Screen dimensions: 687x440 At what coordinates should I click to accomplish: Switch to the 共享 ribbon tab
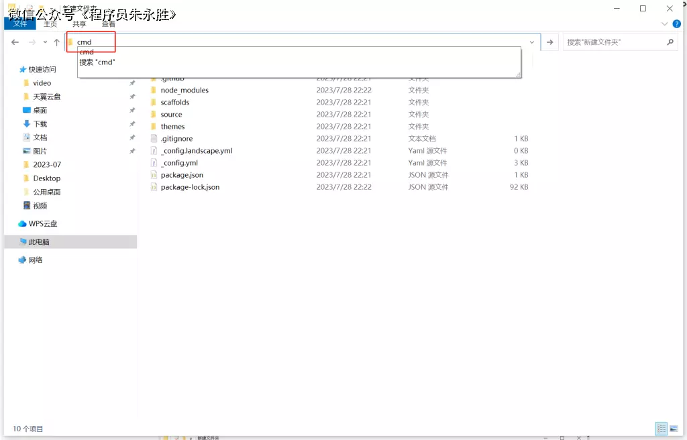point(79,23)
